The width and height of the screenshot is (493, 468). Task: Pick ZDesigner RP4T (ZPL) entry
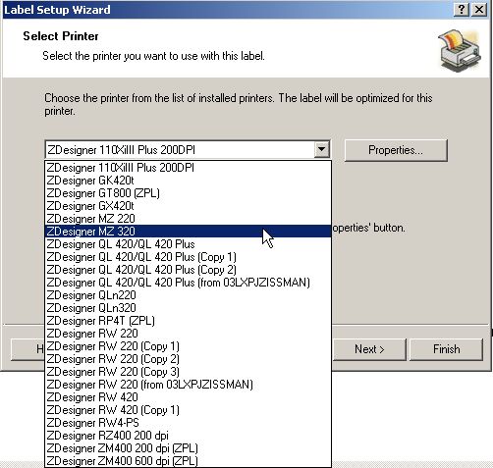[188, 321]
